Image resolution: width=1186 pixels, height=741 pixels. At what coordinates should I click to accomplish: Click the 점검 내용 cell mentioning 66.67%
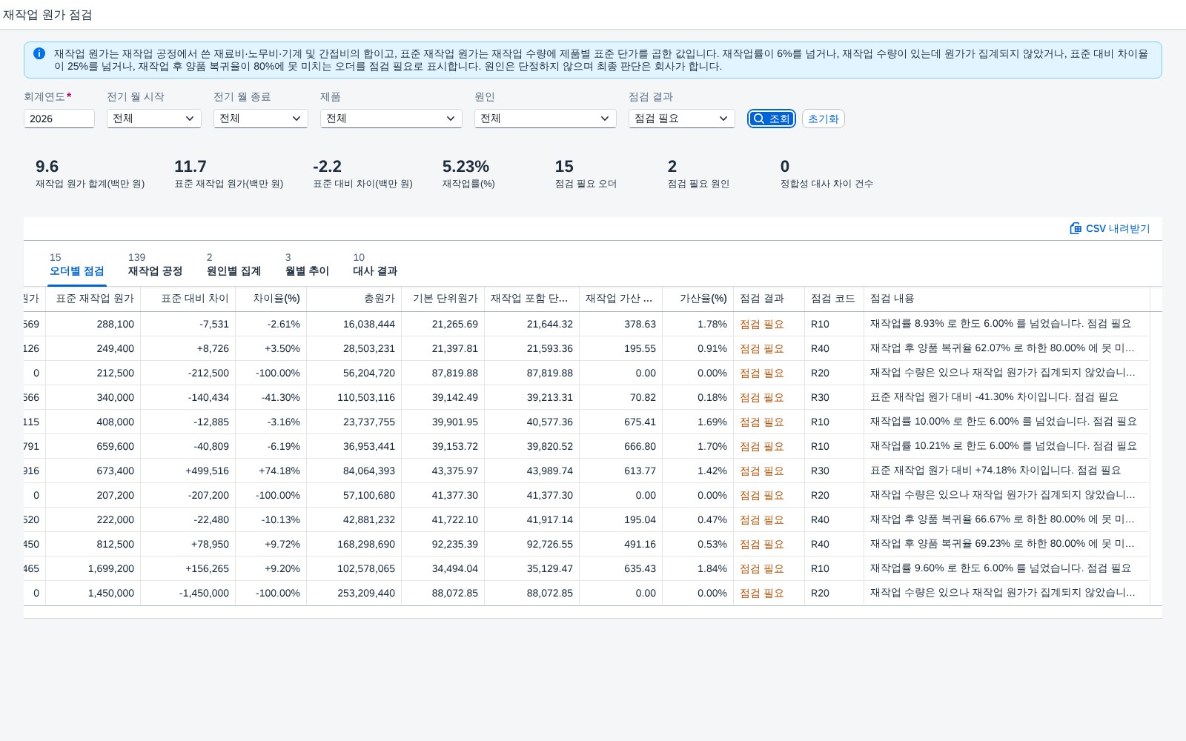point(1007,519)
